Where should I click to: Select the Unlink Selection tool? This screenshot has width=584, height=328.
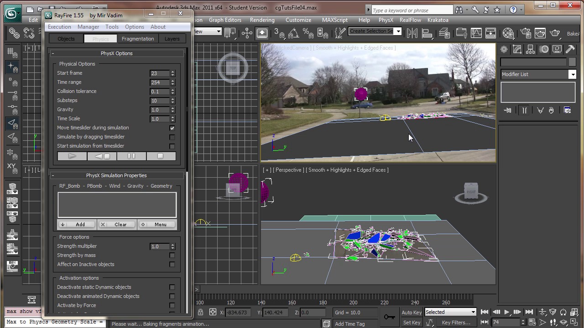29,33
